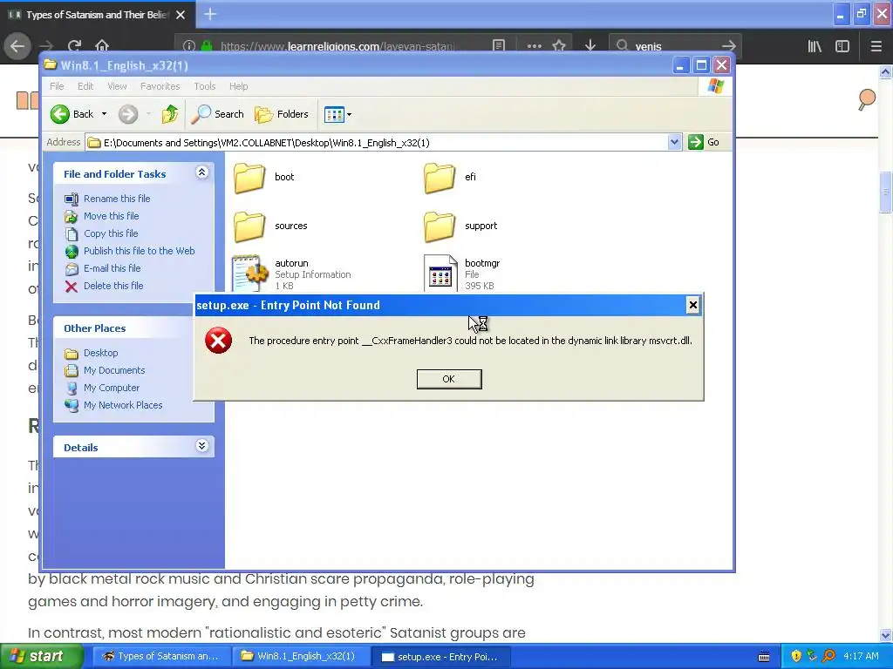Click Rename this file link
The image size is (893, 669).
[x=117, y=199]
